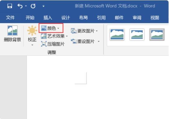Click the 压缩图片 text label

click(56, 44)
